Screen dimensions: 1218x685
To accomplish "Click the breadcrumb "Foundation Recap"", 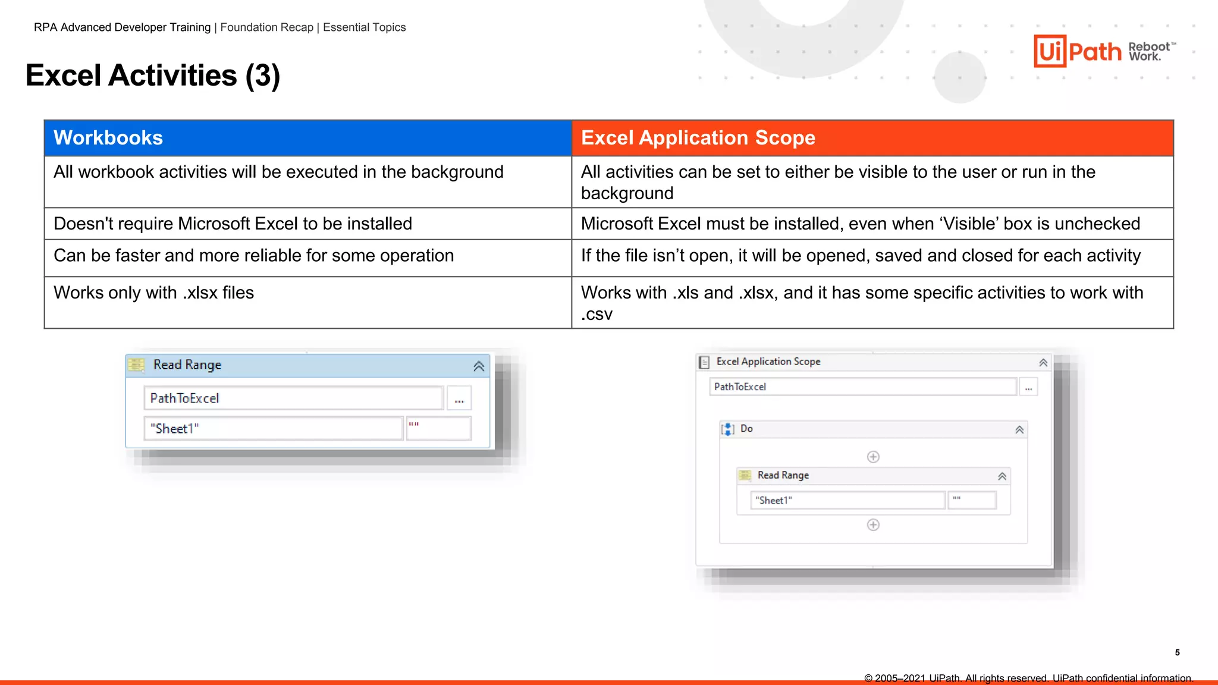I will pyautogui.click(x=266, y=27).
